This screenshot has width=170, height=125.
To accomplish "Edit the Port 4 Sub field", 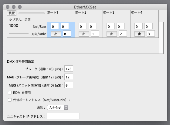I will click(x=149, y=26).
